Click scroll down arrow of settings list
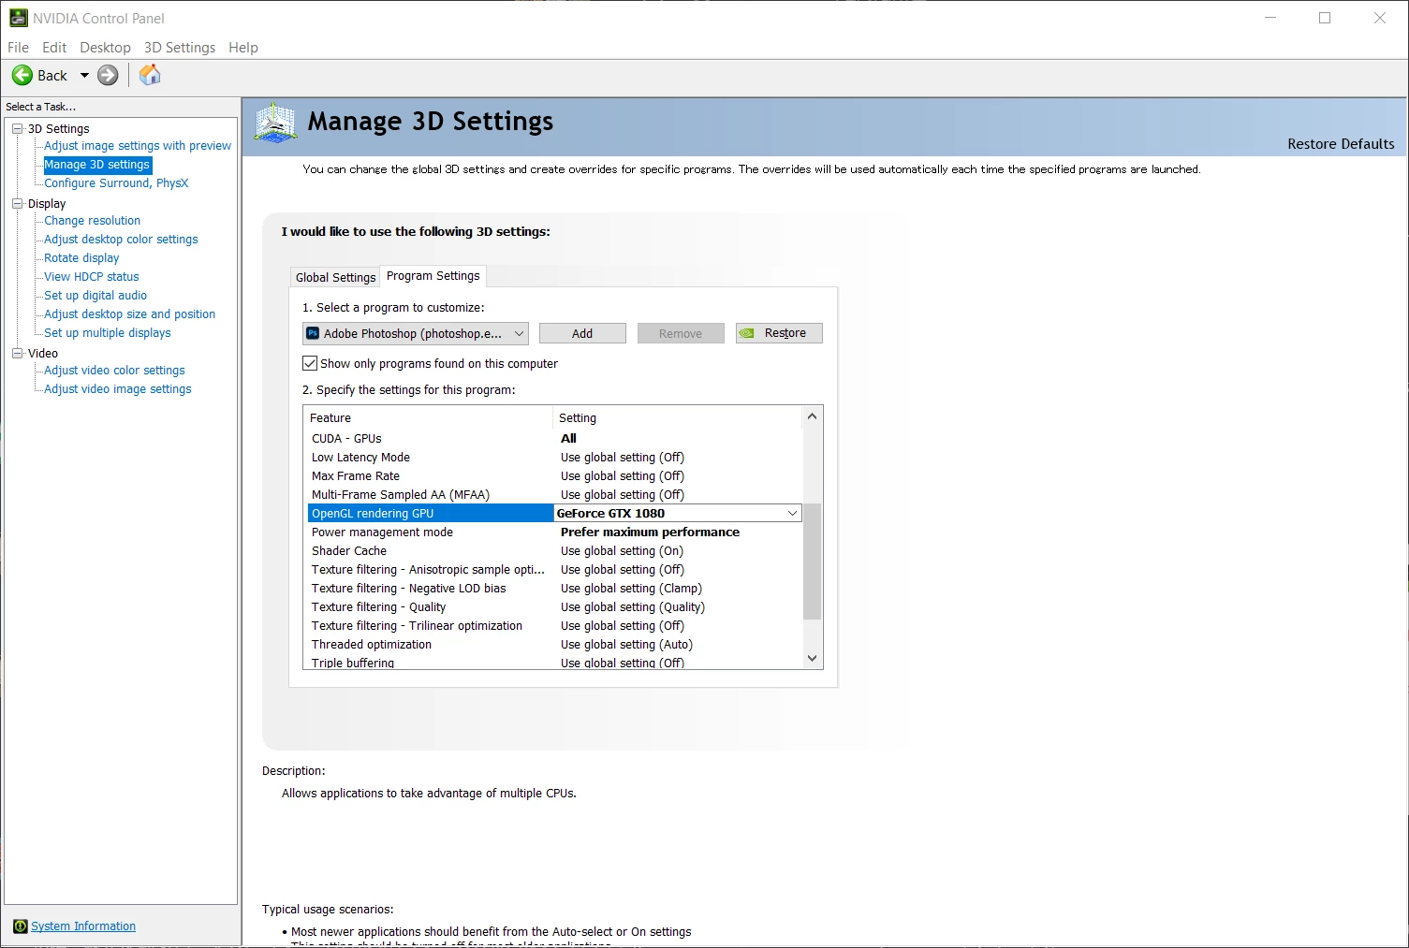The width and height of the screenshot is (1409, 948). click(x=812, y=658)
